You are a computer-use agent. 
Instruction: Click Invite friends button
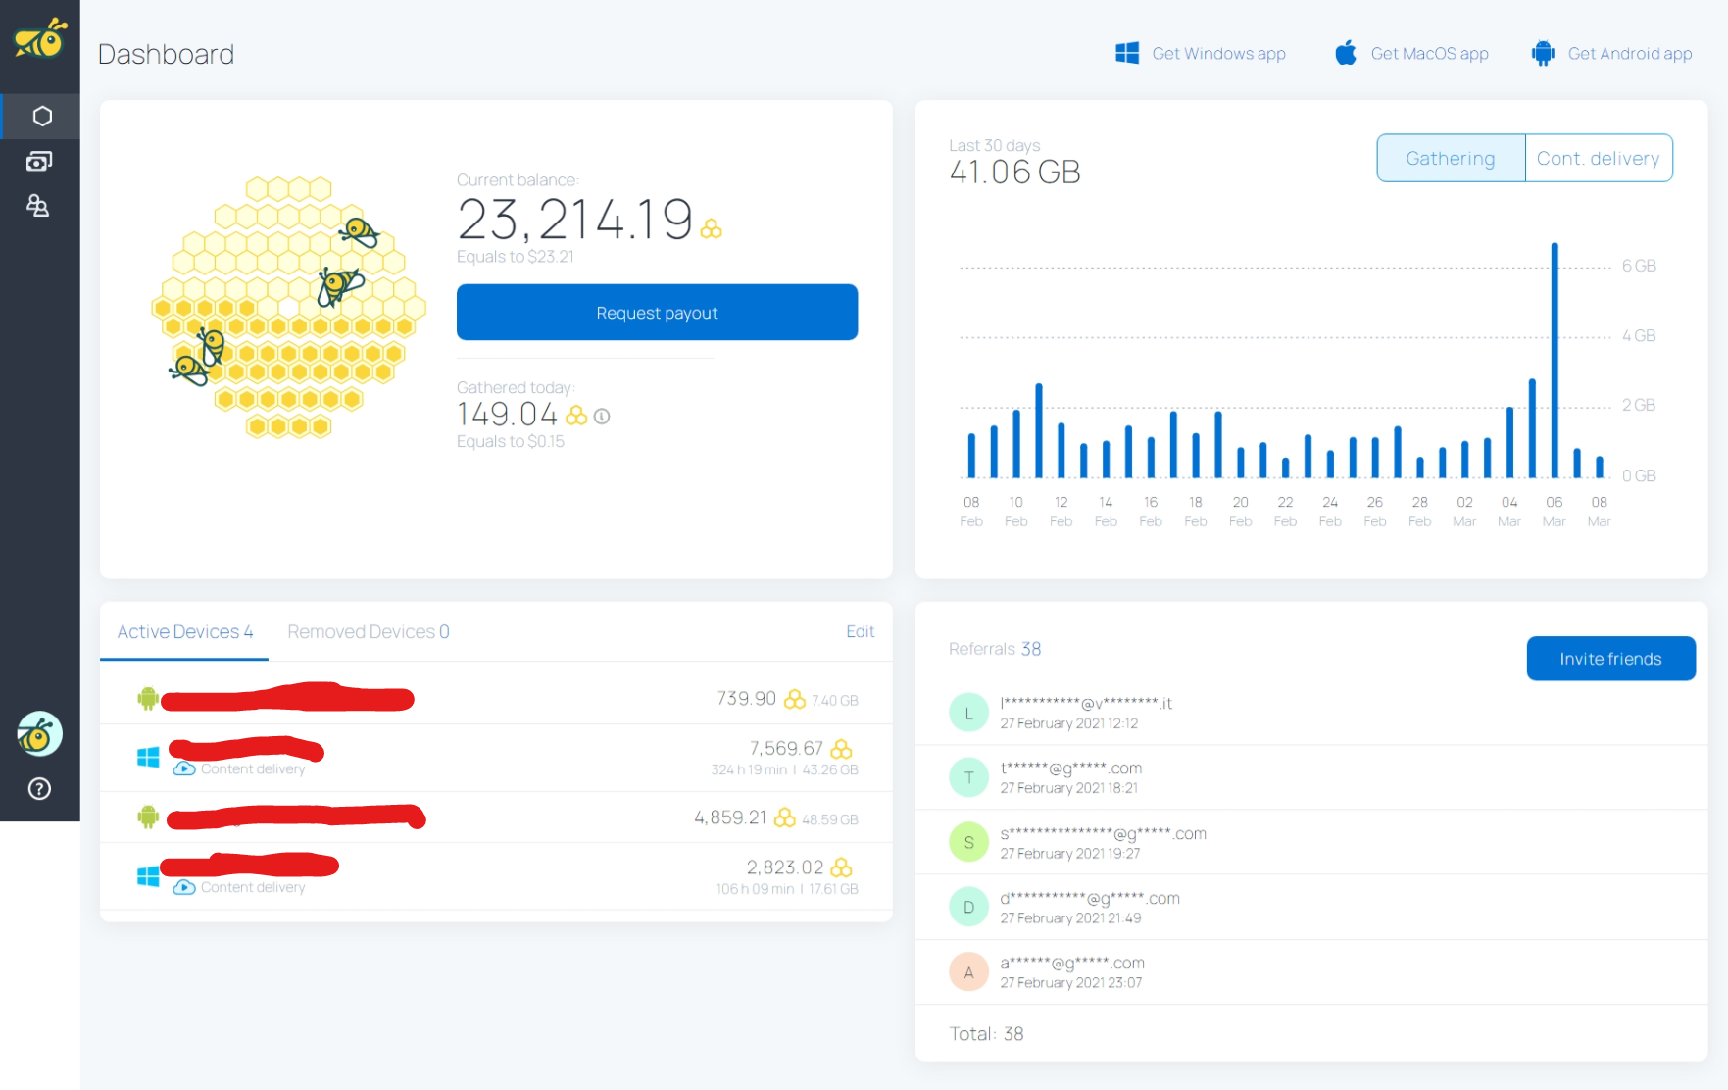click(1610, 659)
